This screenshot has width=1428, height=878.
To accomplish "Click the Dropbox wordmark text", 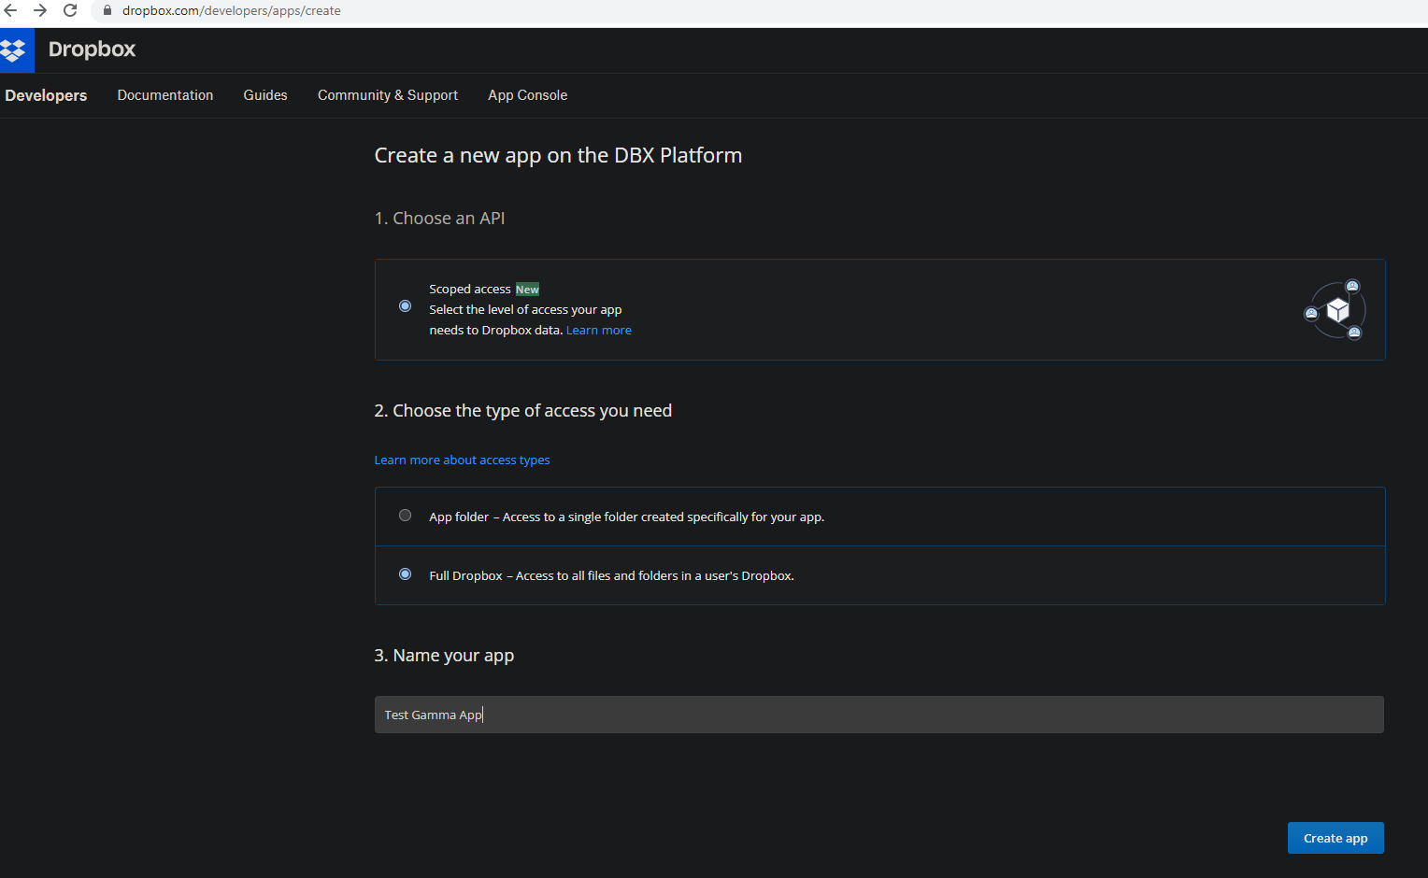I will coord(92,50).
